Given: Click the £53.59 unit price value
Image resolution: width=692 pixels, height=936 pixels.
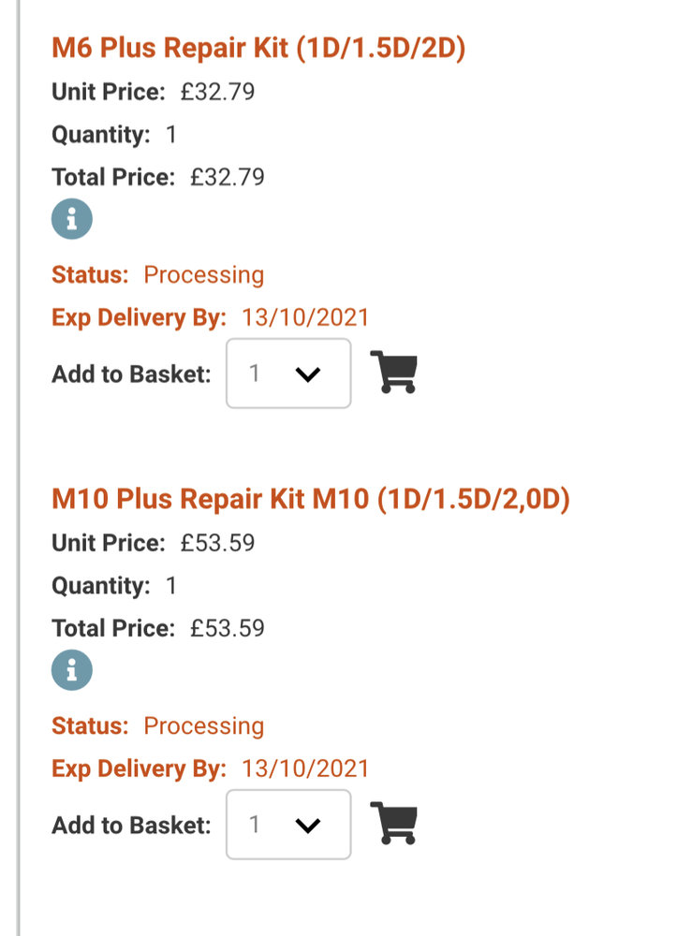Looking at the screenshot, I should pos(217,543).
